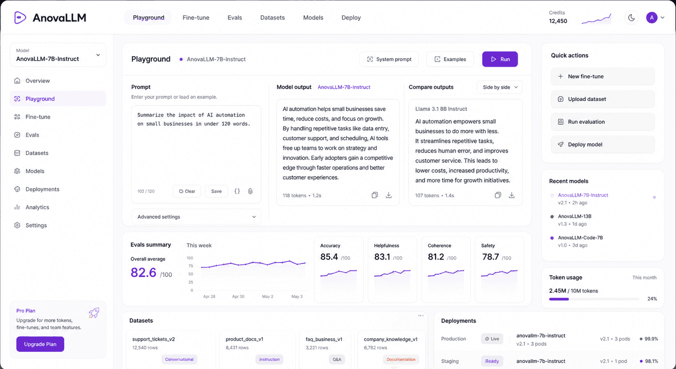Toggle dark mode moon icon
The width and height of the screenshot is (676, 369).
(x=631, y=18)
